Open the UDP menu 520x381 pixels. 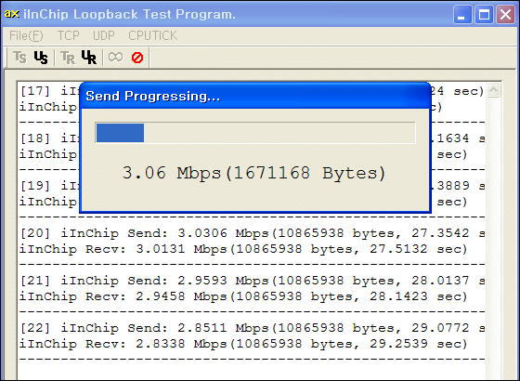(x=104, y=35)
